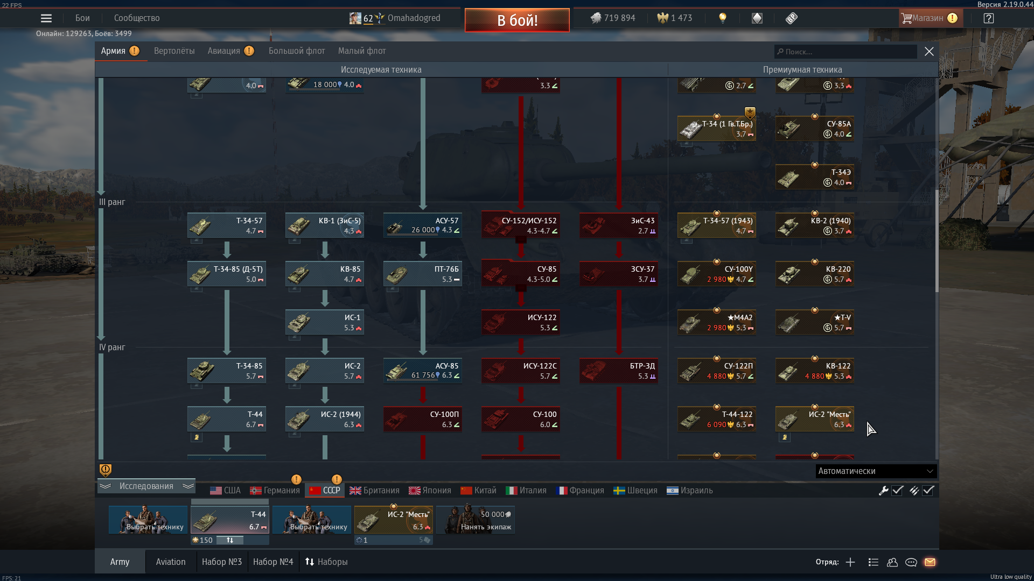Select premium Т-44-122 tank
Viewport: 1034px width, 581px height.
(x=717, y=419)
